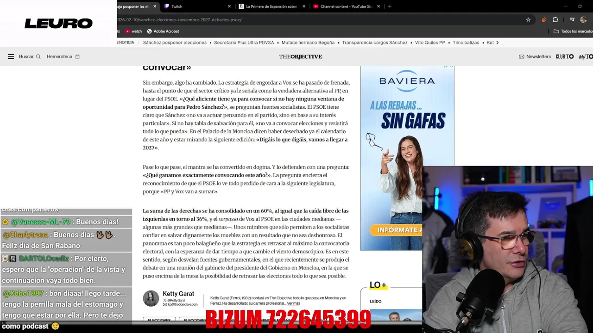Open Muface hermano Begoña topic
Image resolution: width=593 pixels, height=333 pixels.
tap(308, 43)
